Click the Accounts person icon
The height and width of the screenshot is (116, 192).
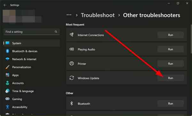[x=7, y=83]
